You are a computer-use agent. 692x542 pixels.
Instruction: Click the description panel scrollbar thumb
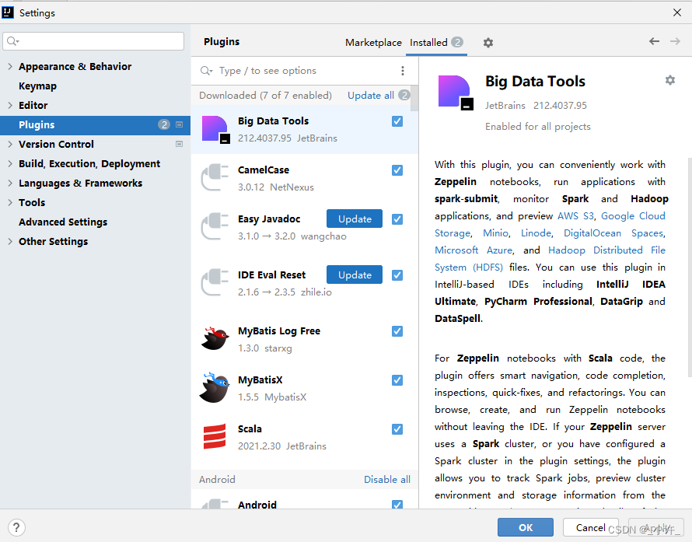click(690, 268)
